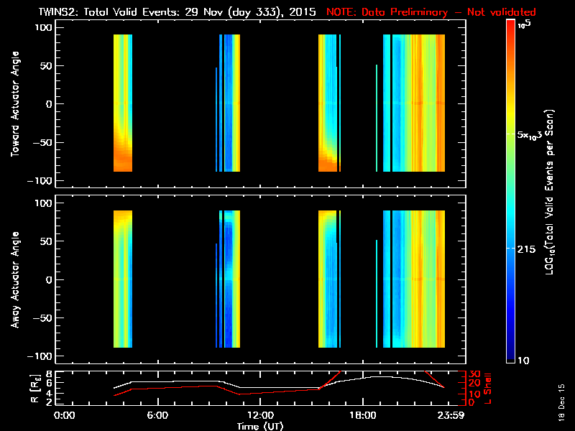The image size is (575, 431).
Task: Click the 5x10^3 color scale label
Action: pyautogui.click(x=535, y=135)
